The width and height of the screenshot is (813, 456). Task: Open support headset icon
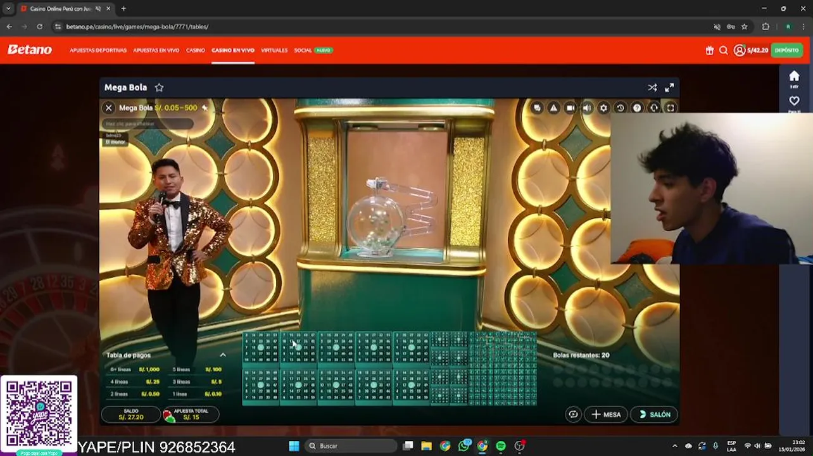pyautogui.click(x=654, y=108)
